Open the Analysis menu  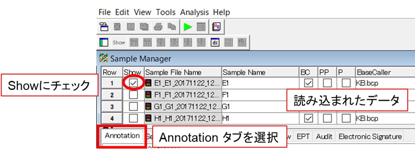click(x=194, y=13)
